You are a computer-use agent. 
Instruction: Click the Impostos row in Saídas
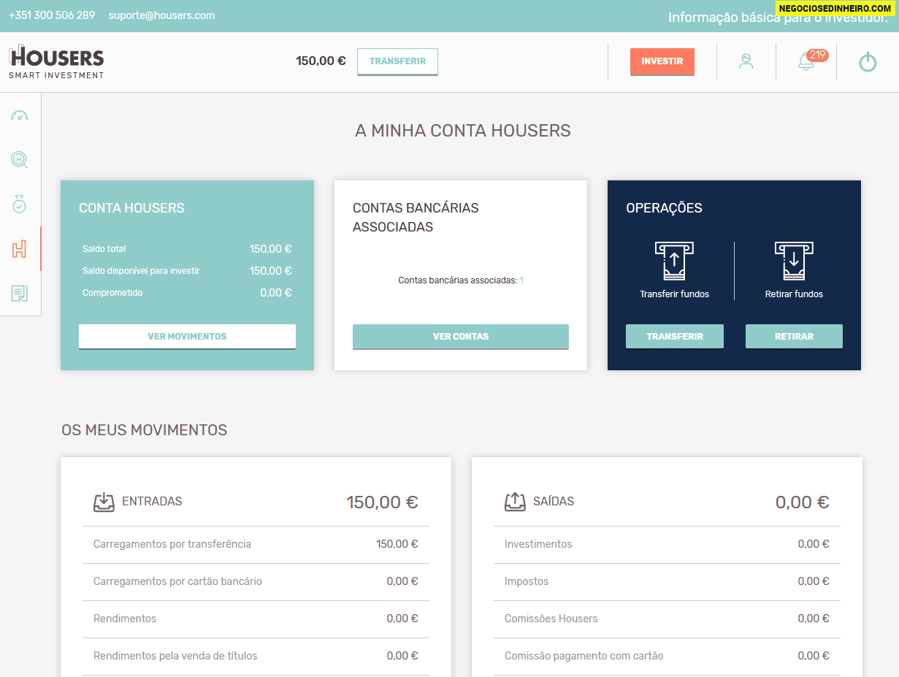click(x=667, y=581)
